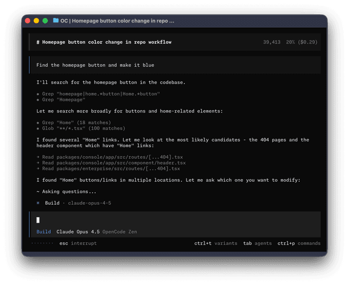Click the window title 'OC | Homepage button color change'

coord(117,21)
